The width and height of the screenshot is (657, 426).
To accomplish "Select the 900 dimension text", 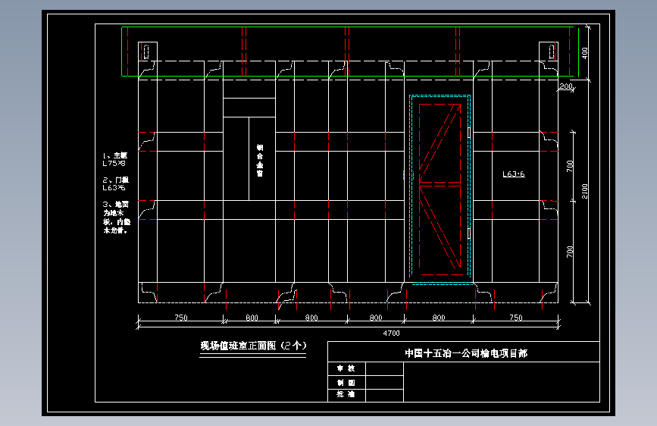I will 311,318.
